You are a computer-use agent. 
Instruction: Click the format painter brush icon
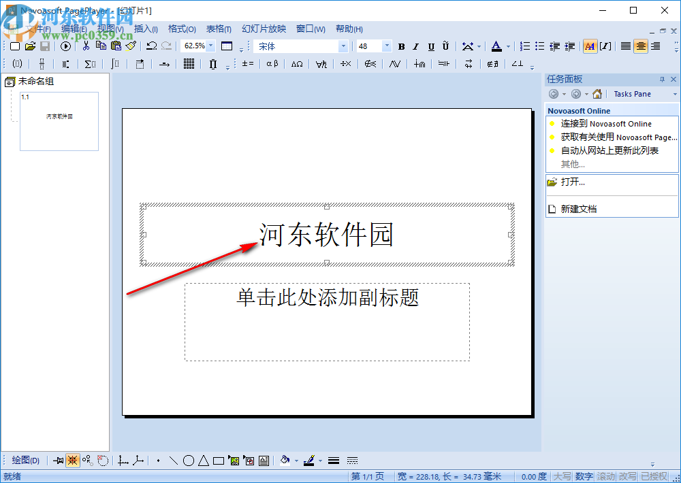(131, 46)
